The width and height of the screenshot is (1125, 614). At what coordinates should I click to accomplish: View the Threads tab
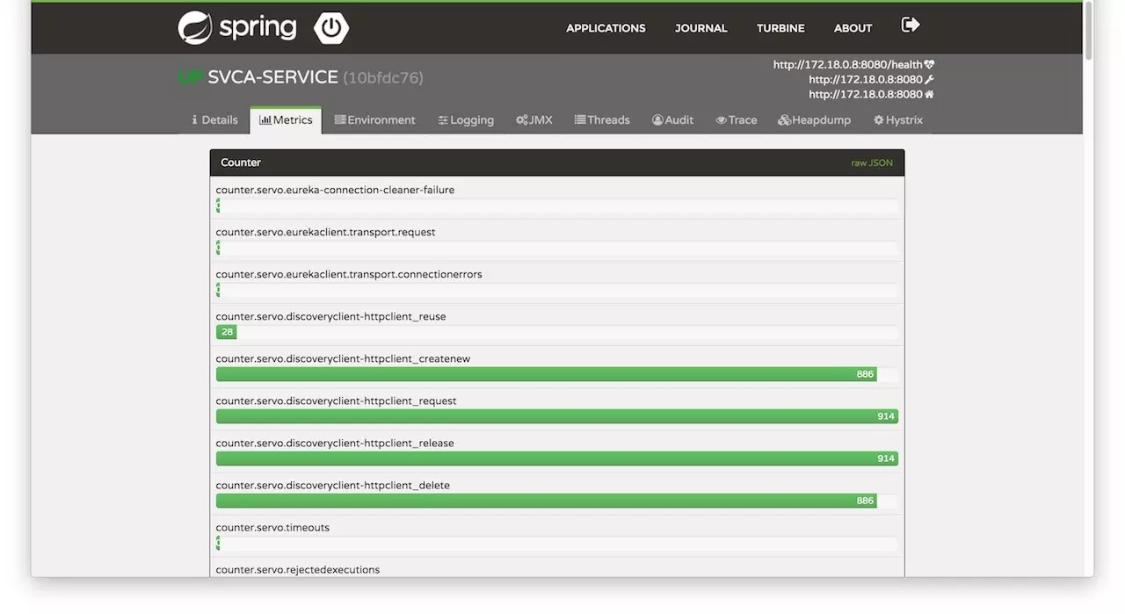pyautogui.click(x=602, y=120)
